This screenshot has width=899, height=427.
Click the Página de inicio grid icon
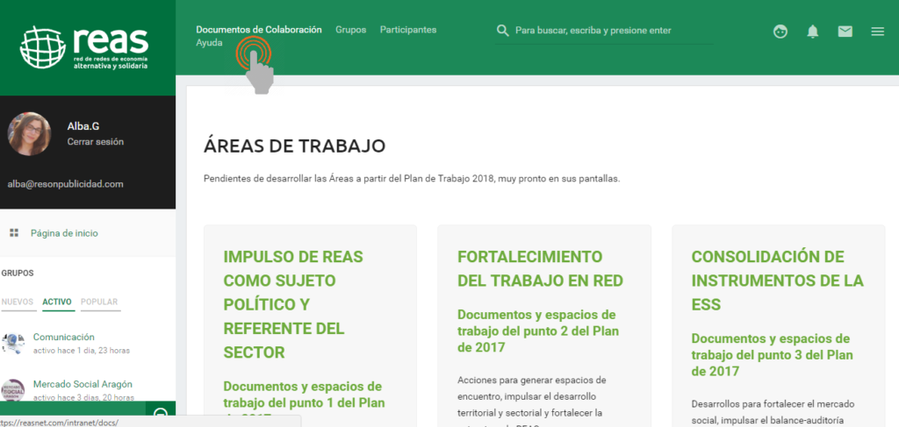14,233
